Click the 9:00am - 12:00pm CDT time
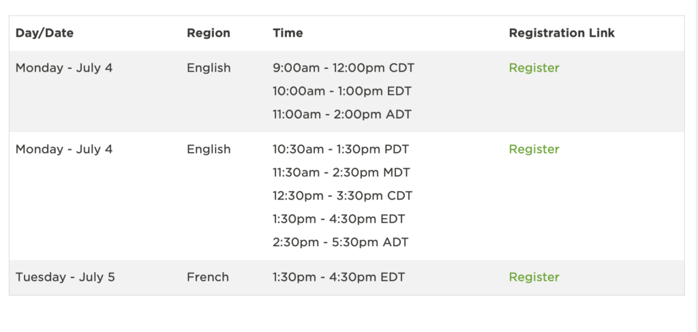The height and width of the screenshot is (332, 698). point(344,68)
